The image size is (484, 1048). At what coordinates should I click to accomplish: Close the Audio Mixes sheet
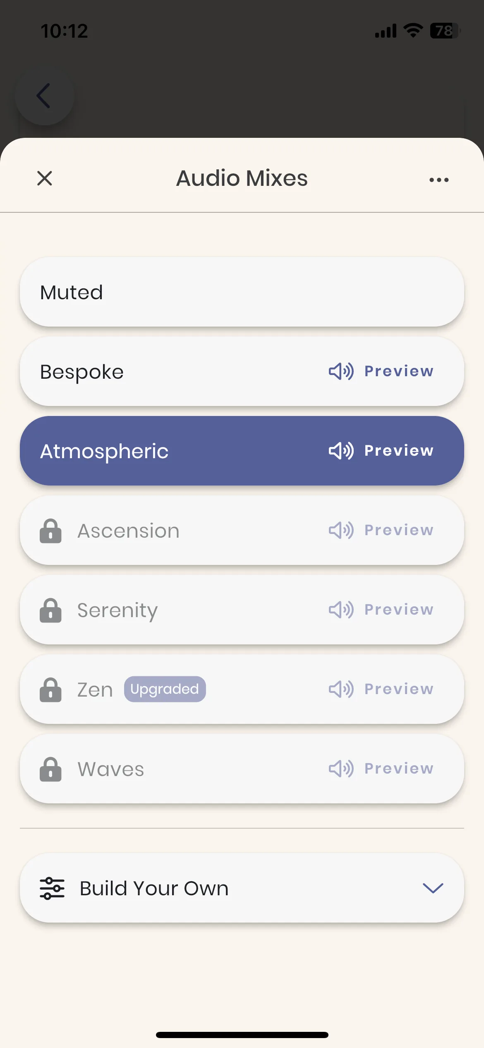(x=45, y=178)
